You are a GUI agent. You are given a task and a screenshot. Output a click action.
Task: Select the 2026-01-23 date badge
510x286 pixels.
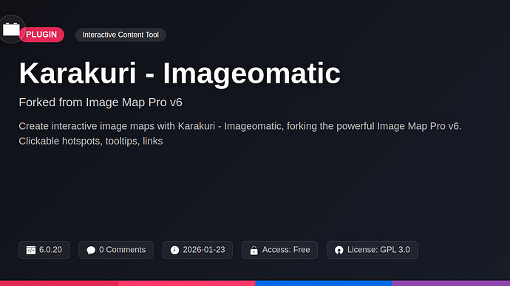[x=197, y=250]
